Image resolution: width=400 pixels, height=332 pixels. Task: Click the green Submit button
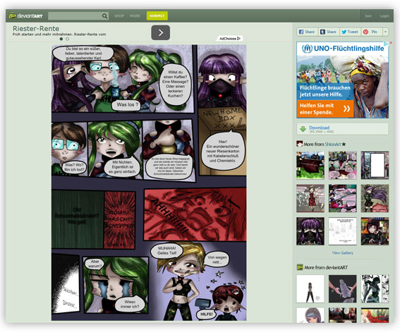pyautogui.click(x=157, y=16)
